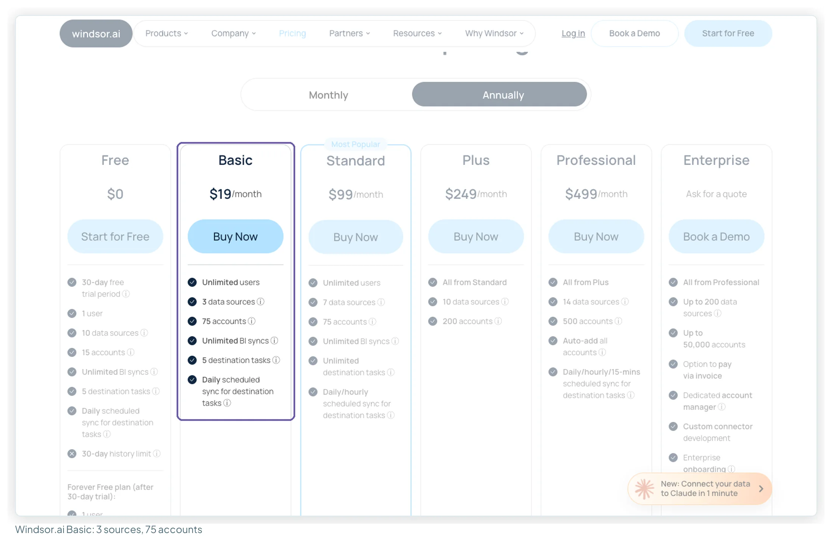
Task: Click info icon beside Enterprise 'Dedicated account manager'
Action: point(722,407)
